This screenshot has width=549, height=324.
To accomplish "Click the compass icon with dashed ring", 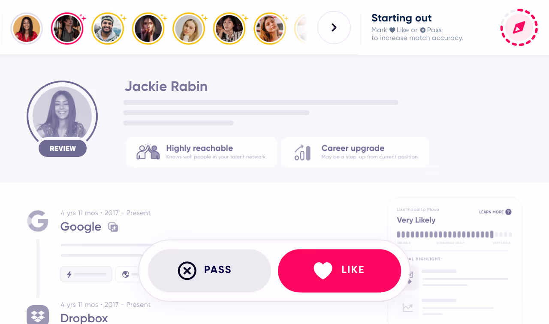I will 519,27.
